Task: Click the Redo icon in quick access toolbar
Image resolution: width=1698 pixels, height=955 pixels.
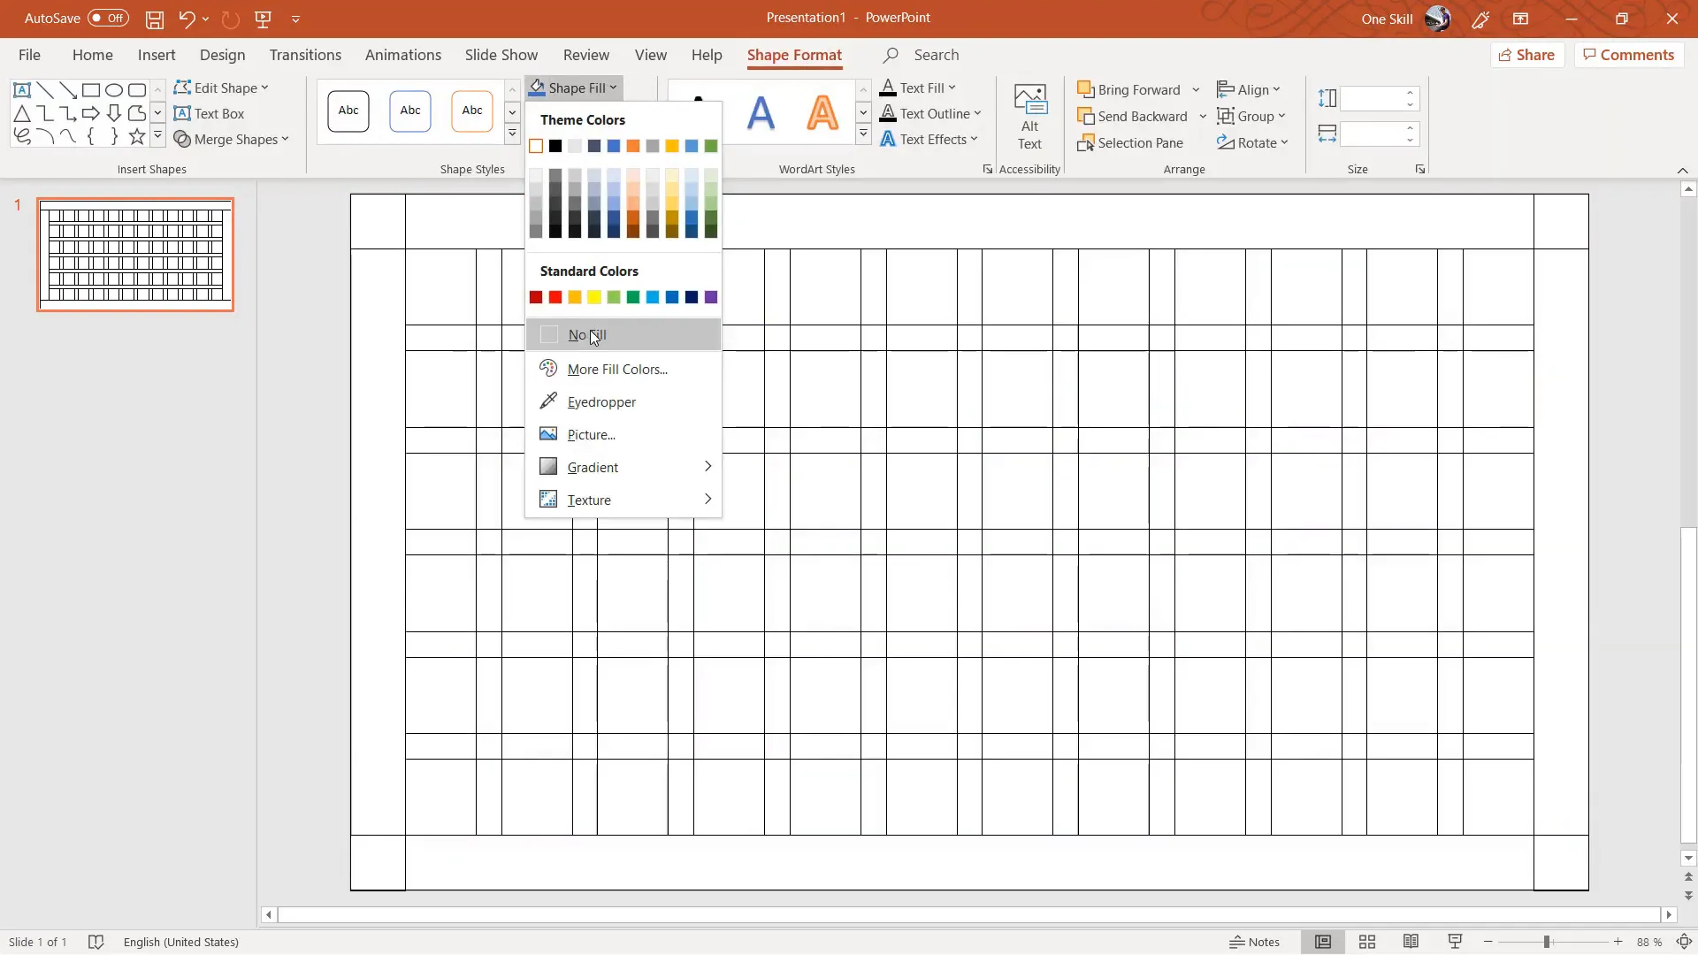Action: (x=230, y=19)
